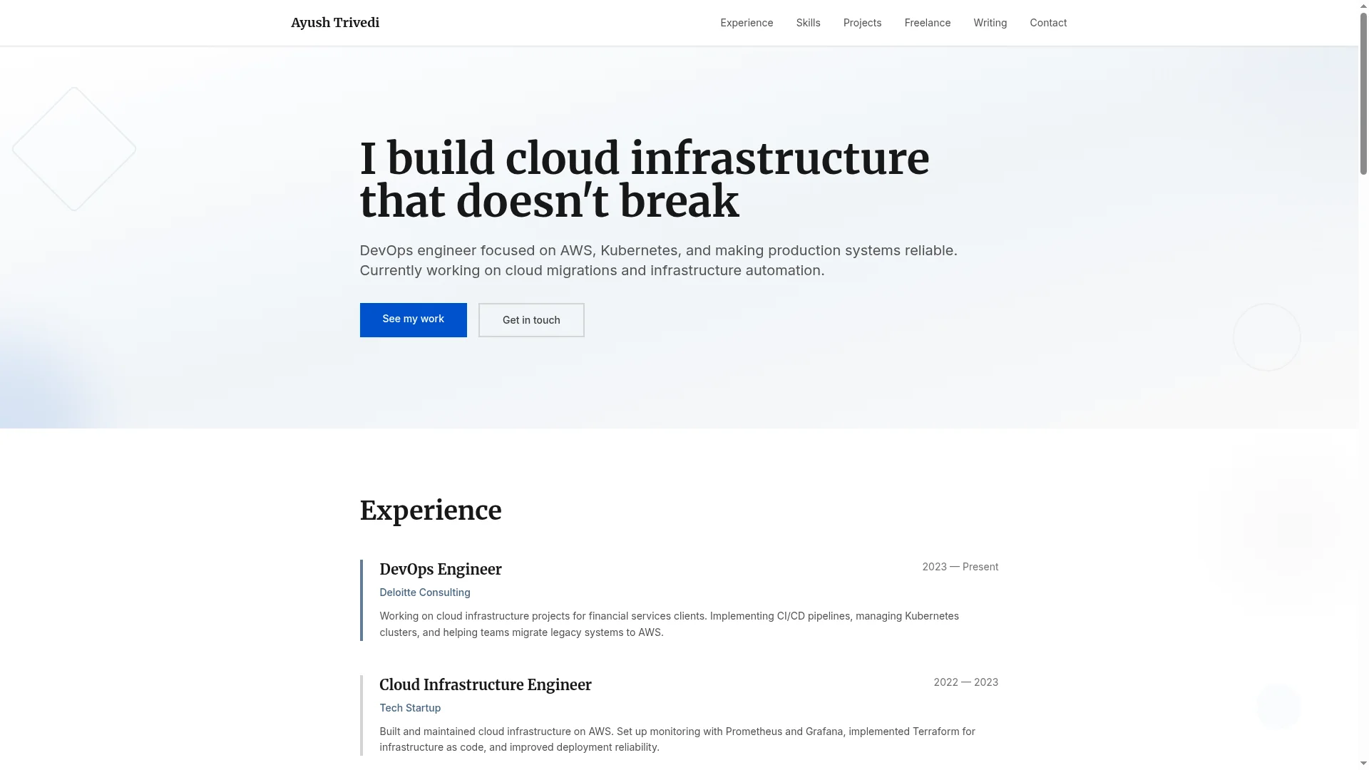Viewport: 1369px width, 770px height.
Task: Go to the Skills nav link
Action: 808,23
